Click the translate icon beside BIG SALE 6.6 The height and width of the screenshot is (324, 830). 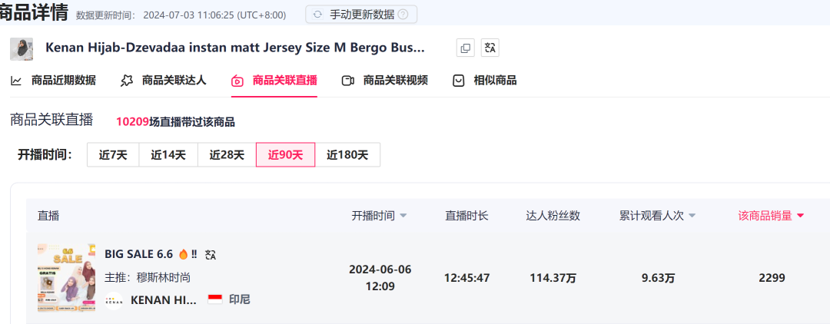point(211,254)
